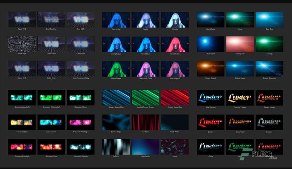This screenshot has width=292, height=169.
Task: Pick the Color Error preset
Action: [51, 69]
